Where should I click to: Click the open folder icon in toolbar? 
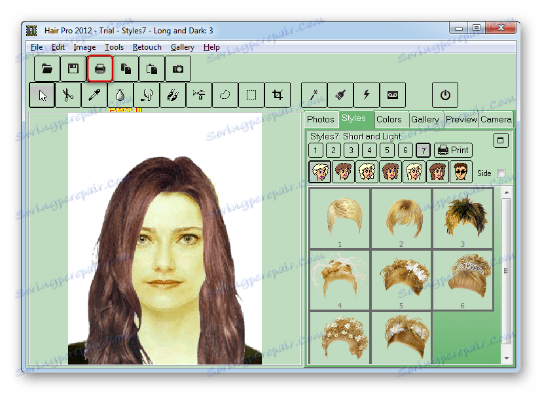coord(47,68)
